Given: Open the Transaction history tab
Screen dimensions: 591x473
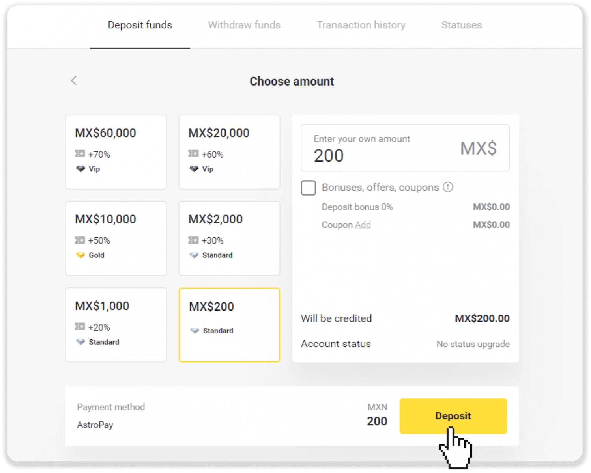Looking at the screenshot, I should 361,25.
